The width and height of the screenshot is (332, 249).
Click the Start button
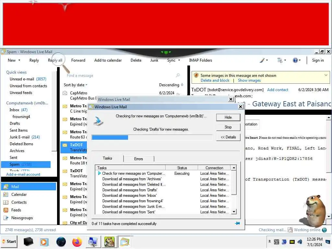point(9,242)
